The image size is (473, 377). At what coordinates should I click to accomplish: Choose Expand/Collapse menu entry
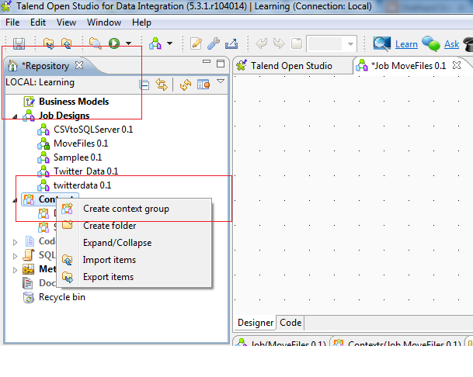coord(134,243)
